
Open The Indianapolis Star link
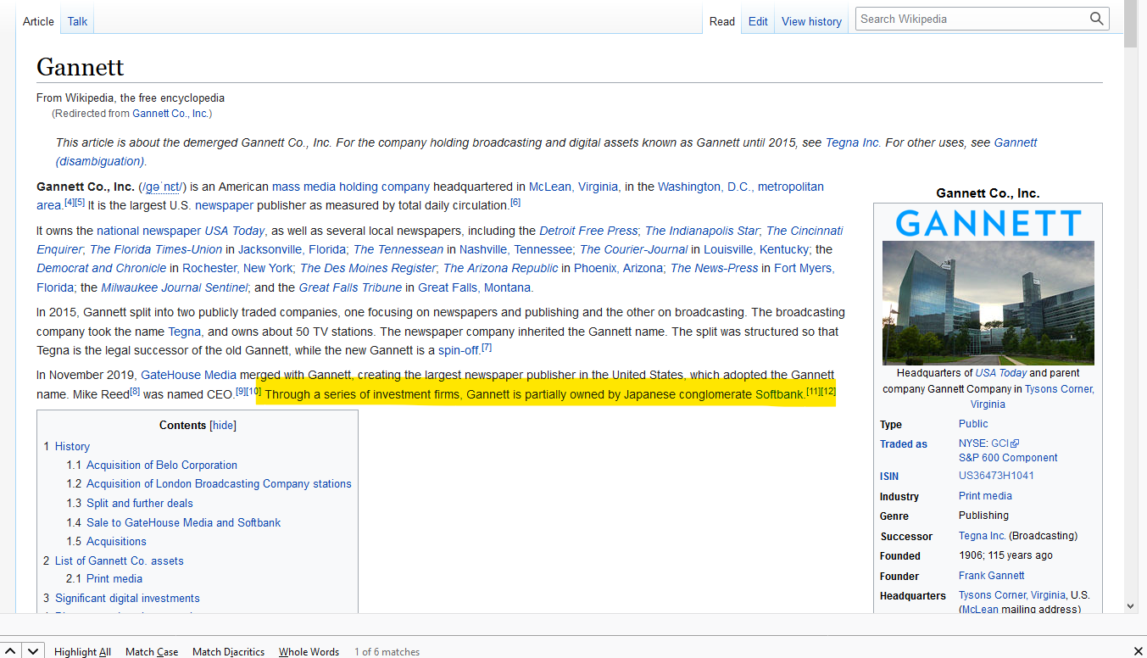pos(702,231)
